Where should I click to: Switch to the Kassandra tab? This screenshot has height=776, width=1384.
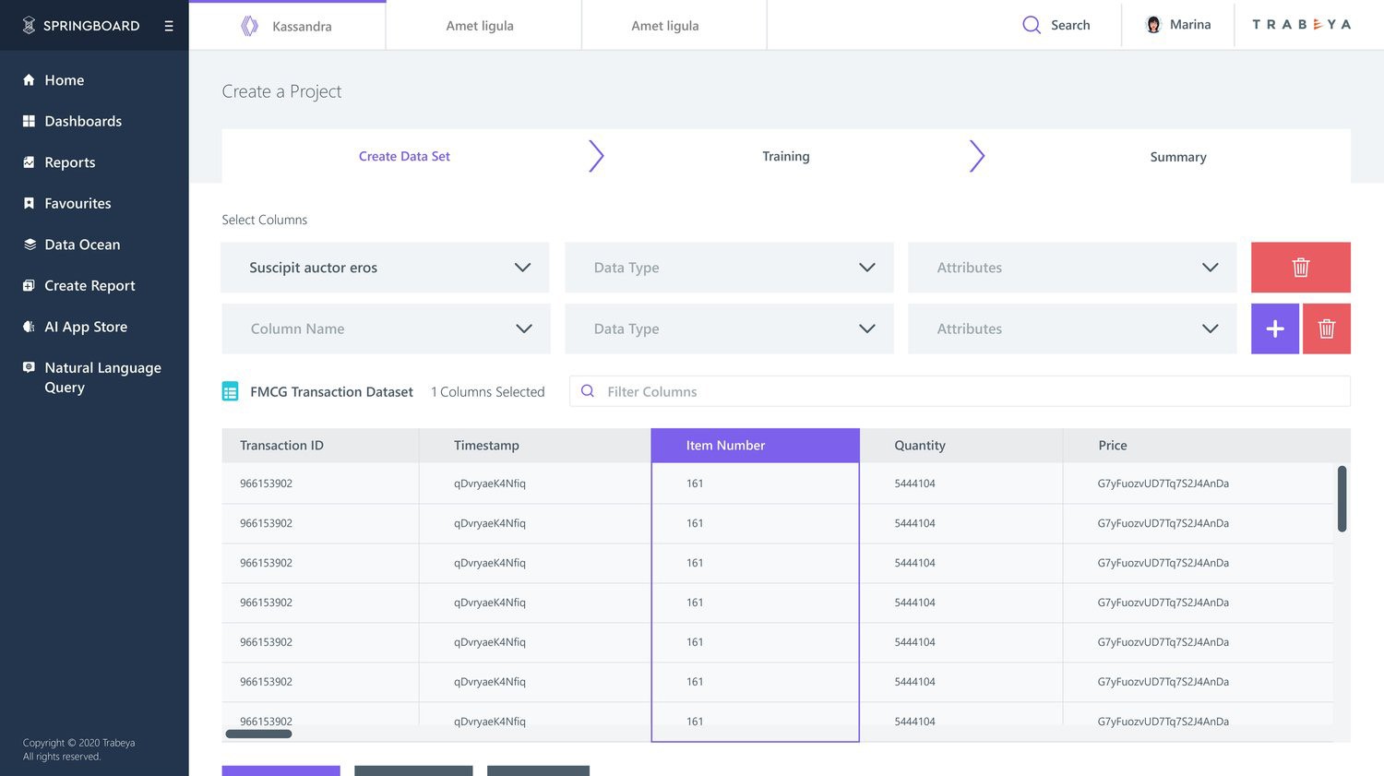coord(287,26)
